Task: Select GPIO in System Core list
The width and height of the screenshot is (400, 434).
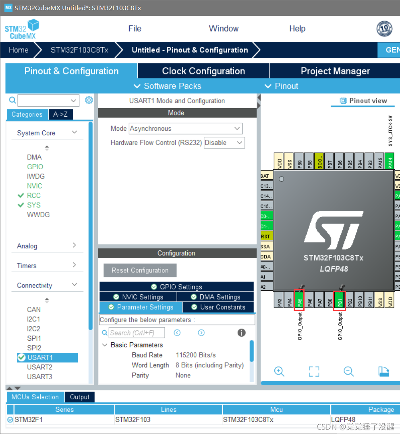Action: point(35,167)
